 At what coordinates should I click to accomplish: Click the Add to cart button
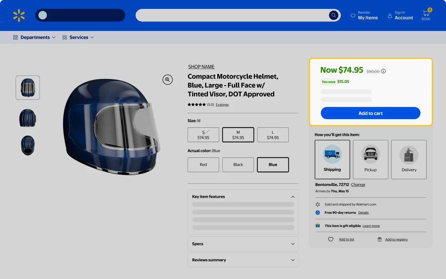pyautogui.click(x=370, y=113)
